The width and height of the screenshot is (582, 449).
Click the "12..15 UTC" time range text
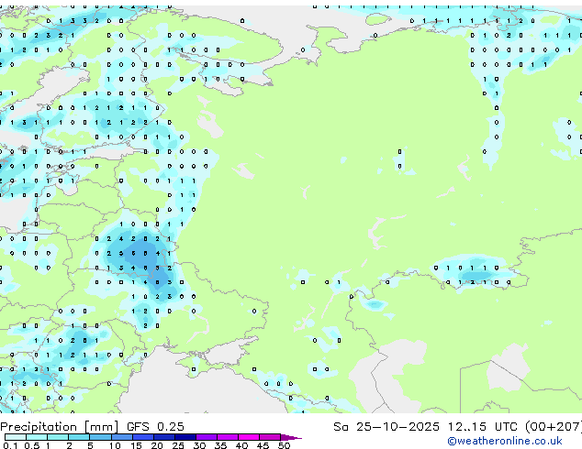(x=483, y=427)
